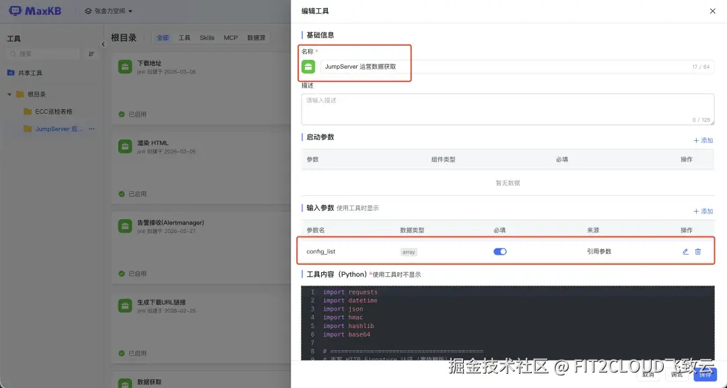This screenshot has height=388, width=727.
Task: Click the 下载地址 tool icon
Action: 125,67
